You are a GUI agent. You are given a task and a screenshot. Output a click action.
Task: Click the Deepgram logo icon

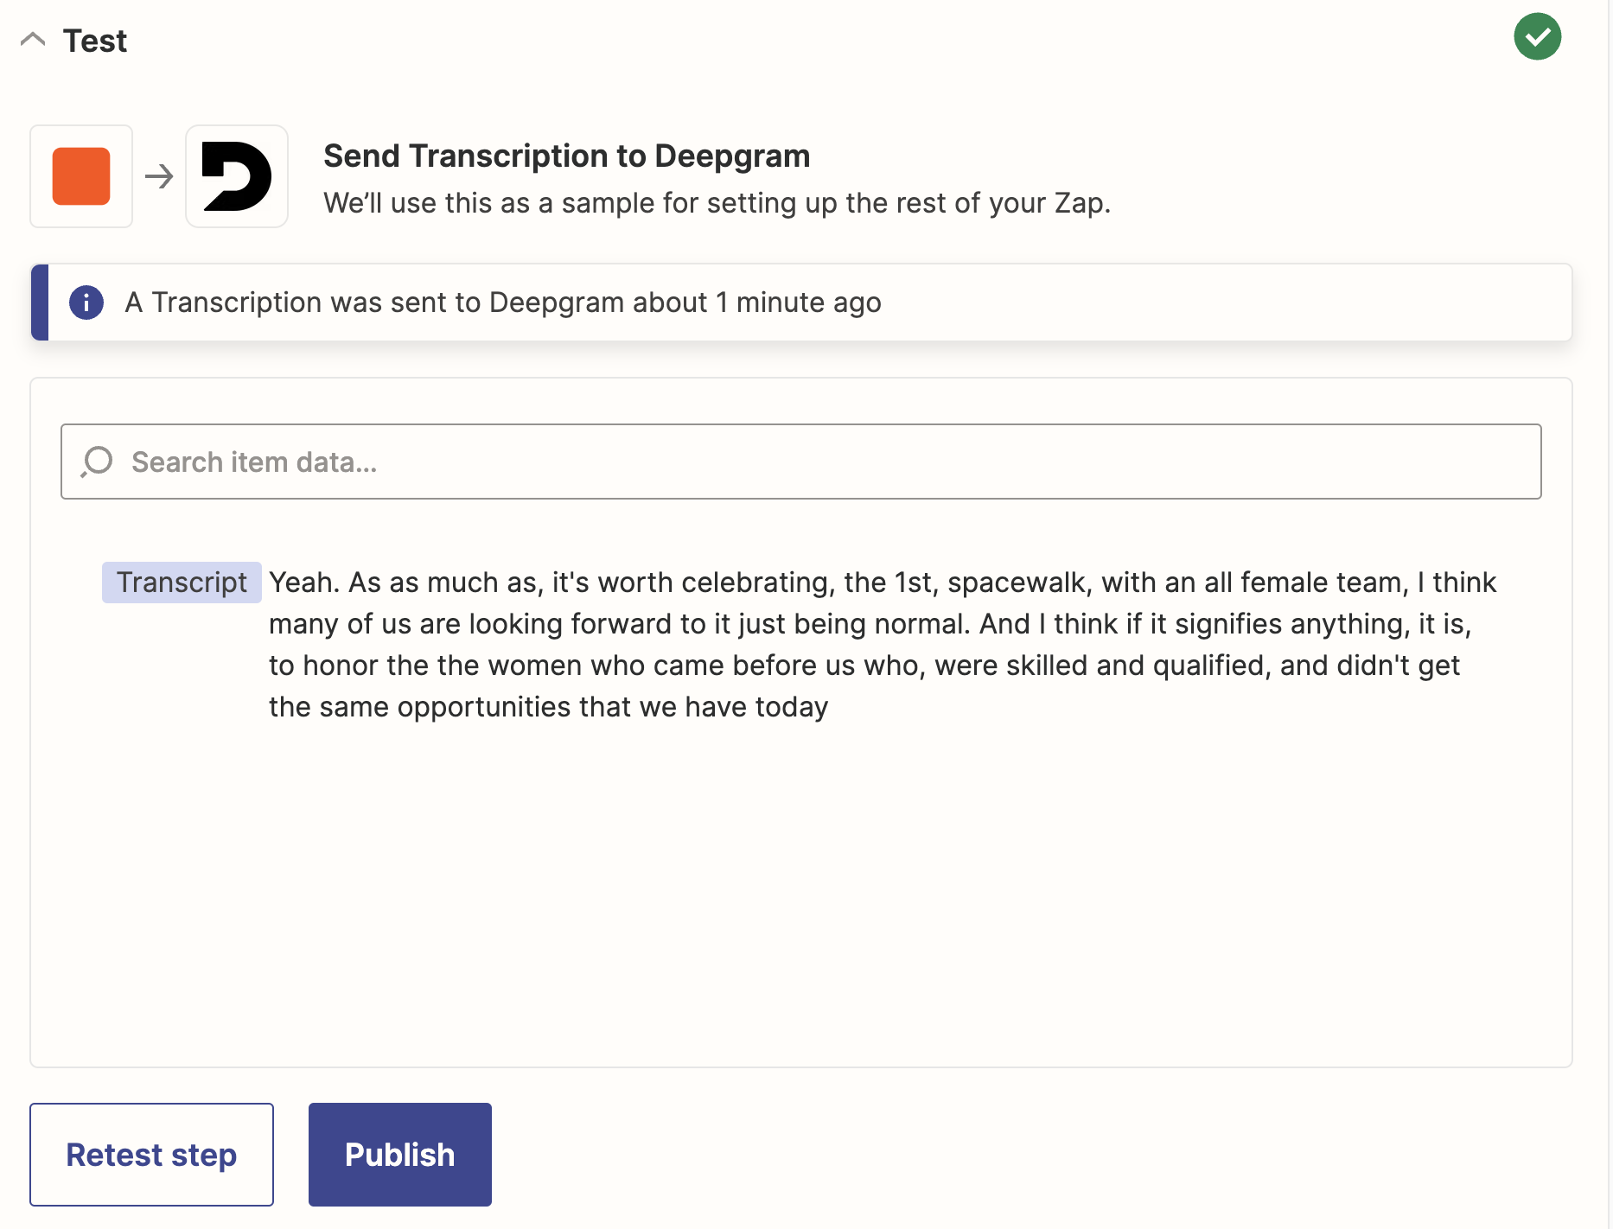[236, 176]
